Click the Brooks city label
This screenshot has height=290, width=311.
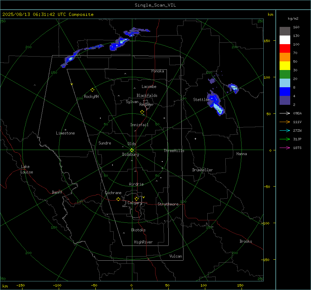point(246,241)
